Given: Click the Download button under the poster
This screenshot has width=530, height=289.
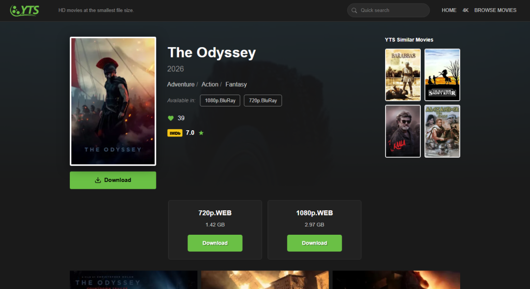Looking at the screenshot, I should tap(113, 180).
